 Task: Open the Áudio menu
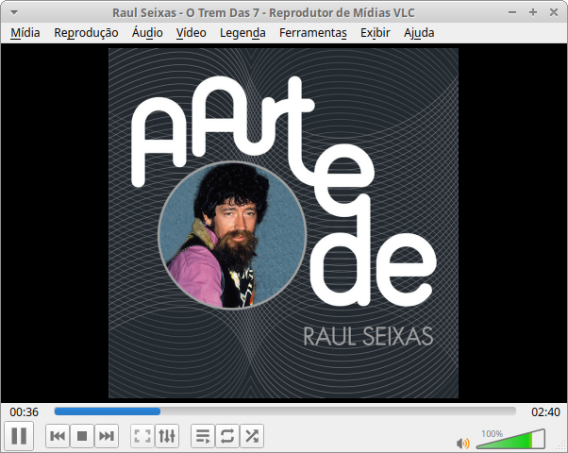[x=147, y=33]
